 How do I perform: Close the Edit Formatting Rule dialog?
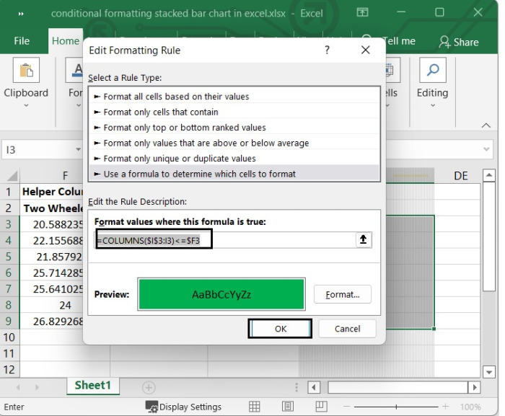366,50
